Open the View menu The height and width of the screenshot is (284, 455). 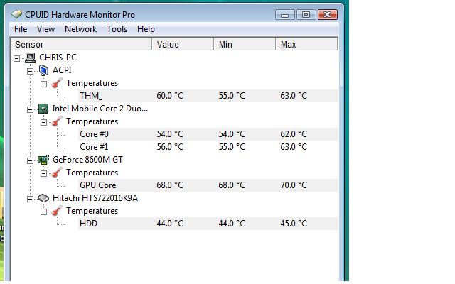click(x=45, y=29)
